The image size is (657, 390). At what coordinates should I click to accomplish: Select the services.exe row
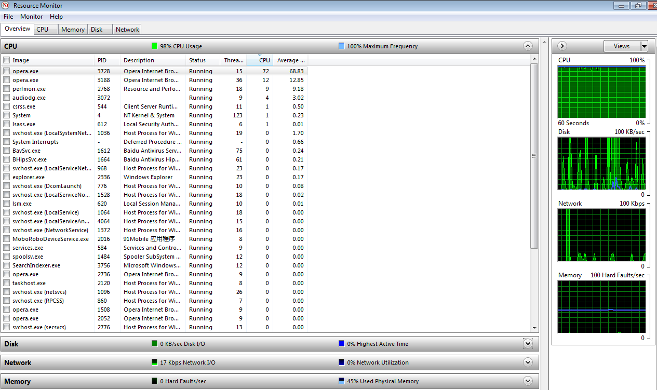pyautogui.click(x=155, y=248)
